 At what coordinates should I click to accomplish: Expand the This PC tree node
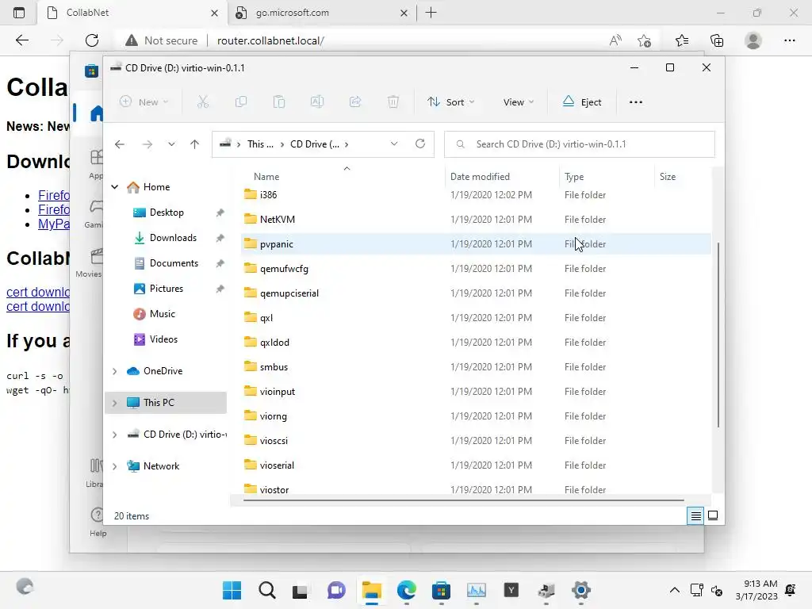tap(114, 402)
